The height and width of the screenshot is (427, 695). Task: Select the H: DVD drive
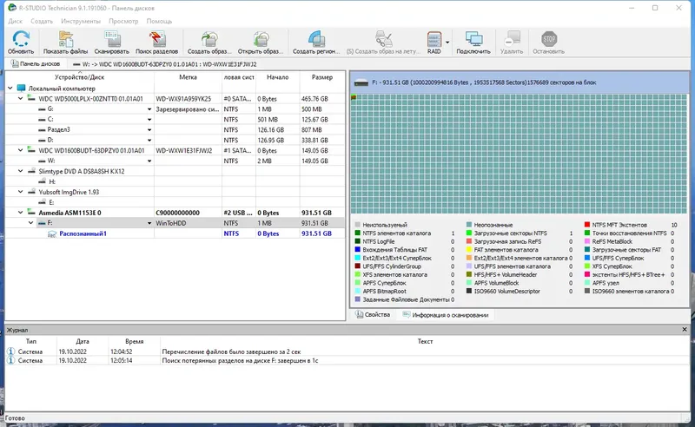52,181
